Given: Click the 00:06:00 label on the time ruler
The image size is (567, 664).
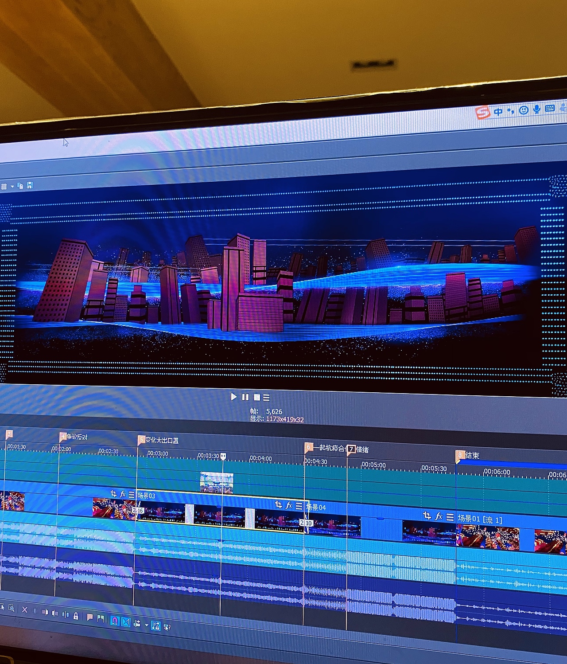Looking at the screenshot, I should tap(497, 472).
